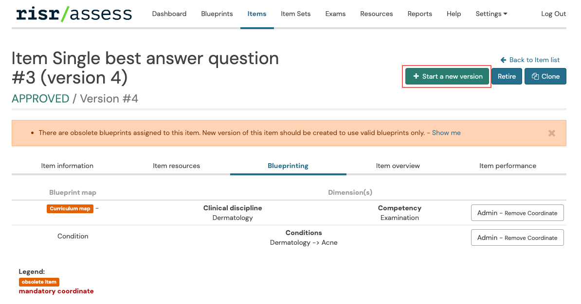This screenshot has width=581, height=304.
Task: Open the Exams page
Action: (x=335, y=14)
